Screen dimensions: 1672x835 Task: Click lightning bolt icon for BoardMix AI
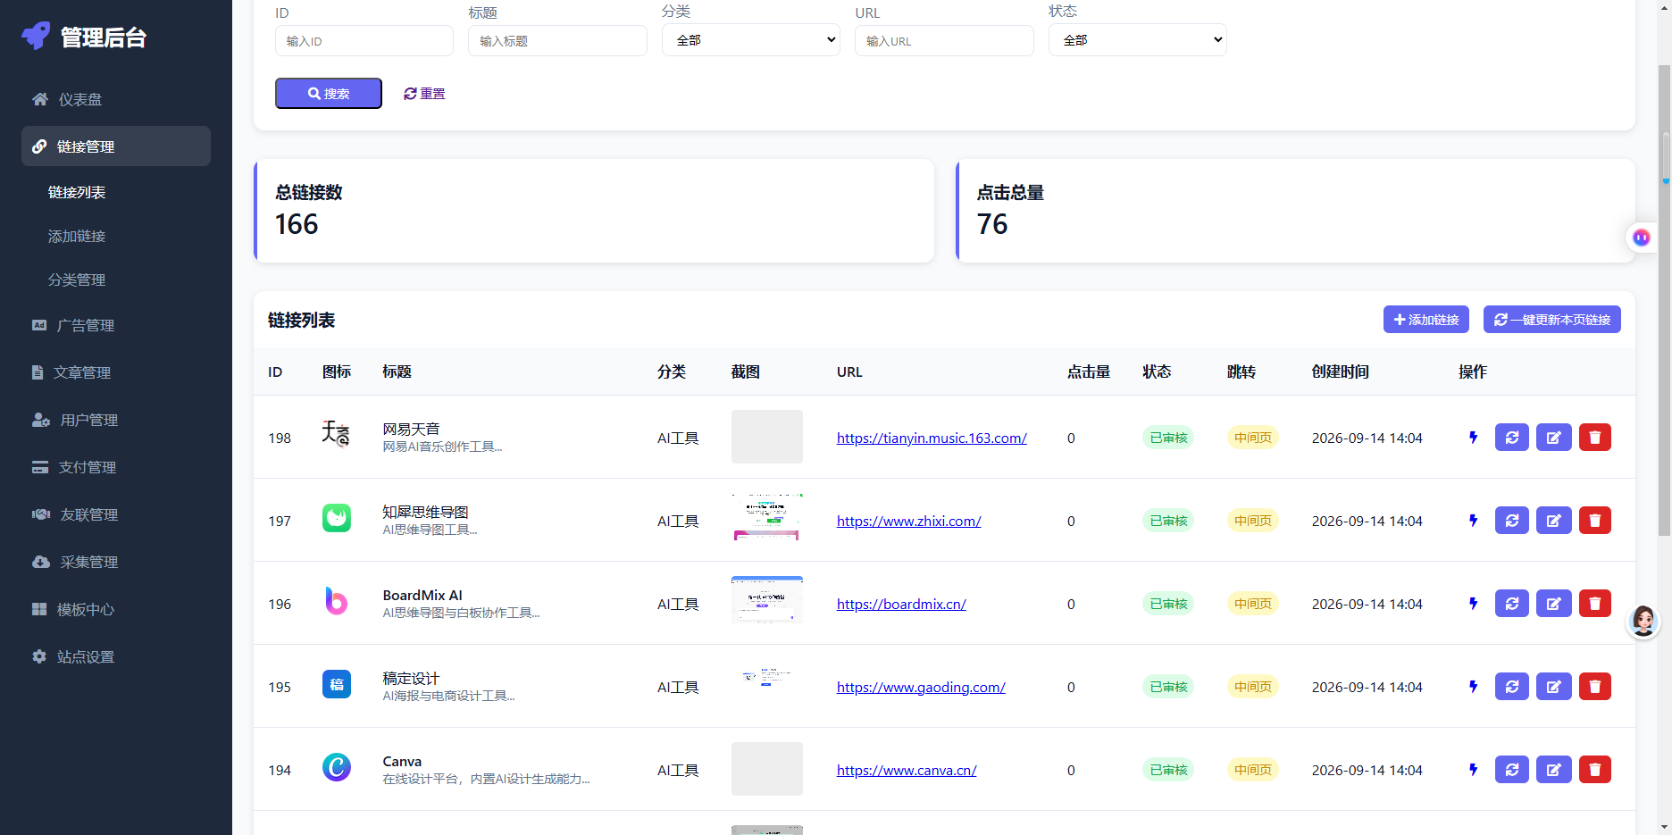coord(1474,604)
